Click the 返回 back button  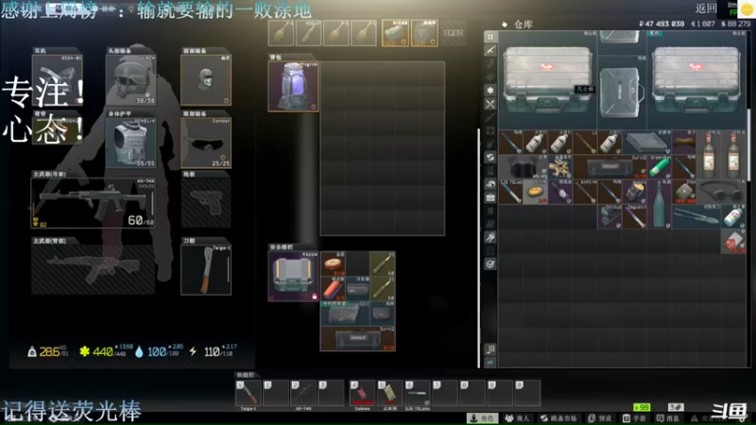coord(706,8)
